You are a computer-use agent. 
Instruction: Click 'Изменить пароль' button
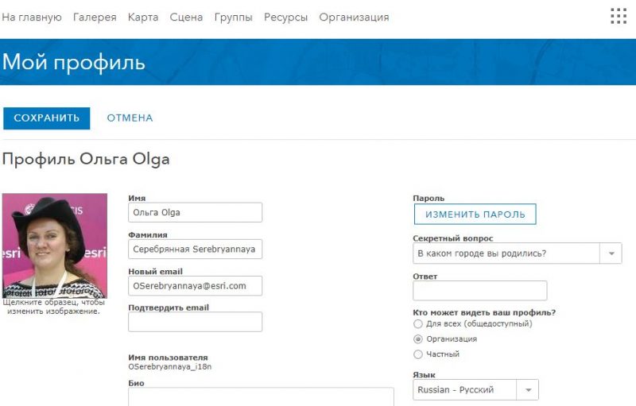click(x=475, y=215)
